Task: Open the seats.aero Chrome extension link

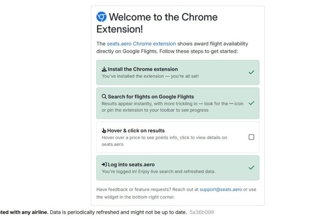Action: (x=142, y=43)
